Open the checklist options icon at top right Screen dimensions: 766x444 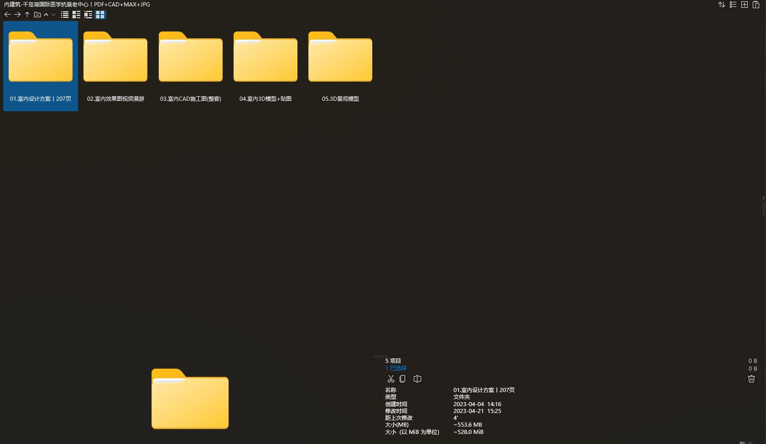click(733, 5)
